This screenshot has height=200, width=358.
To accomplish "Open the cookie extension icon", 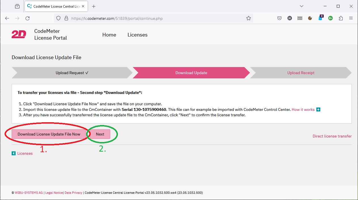I will (310, 18).
